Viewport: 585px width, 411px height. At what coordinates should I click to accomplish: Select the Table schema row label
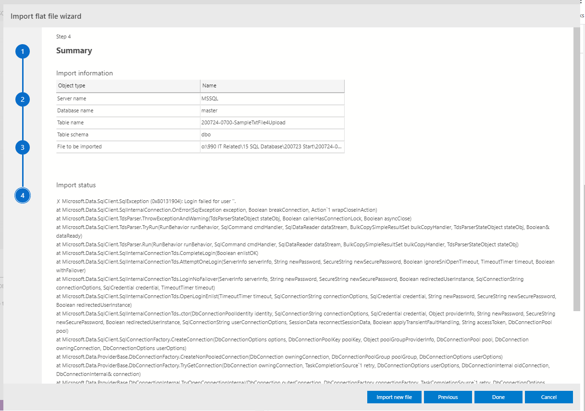pyautogui.click(x=73, y=134)
